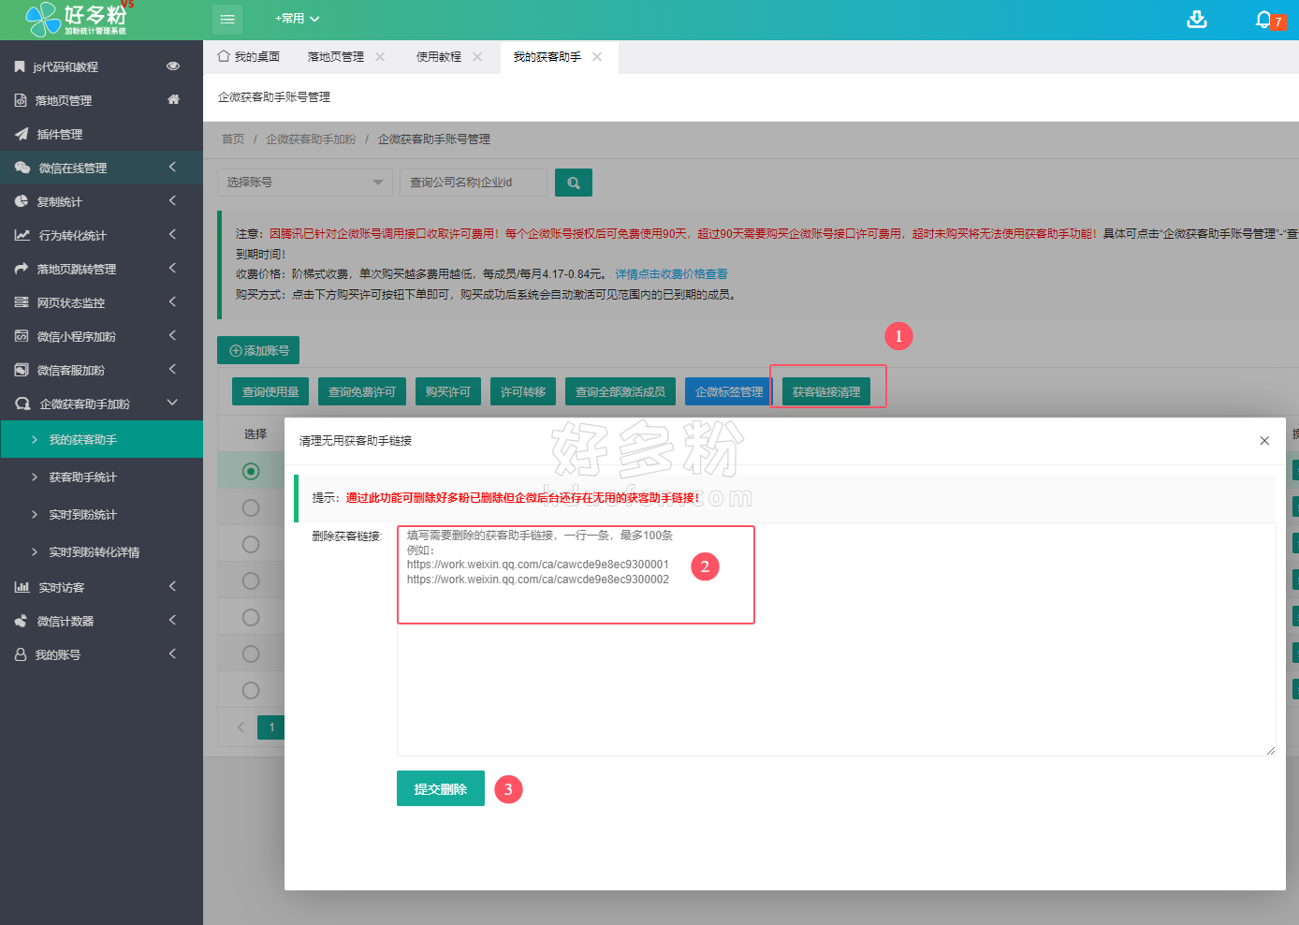Expand the 微信在线管理 menu chevron
Screen dimensions: 1299x925
coord(172,167)
